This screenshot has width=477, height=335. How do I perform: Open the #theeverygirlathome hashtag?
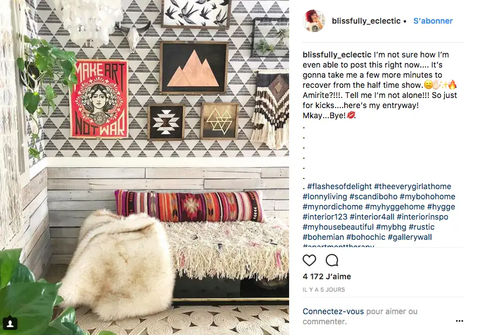point(412,186)
